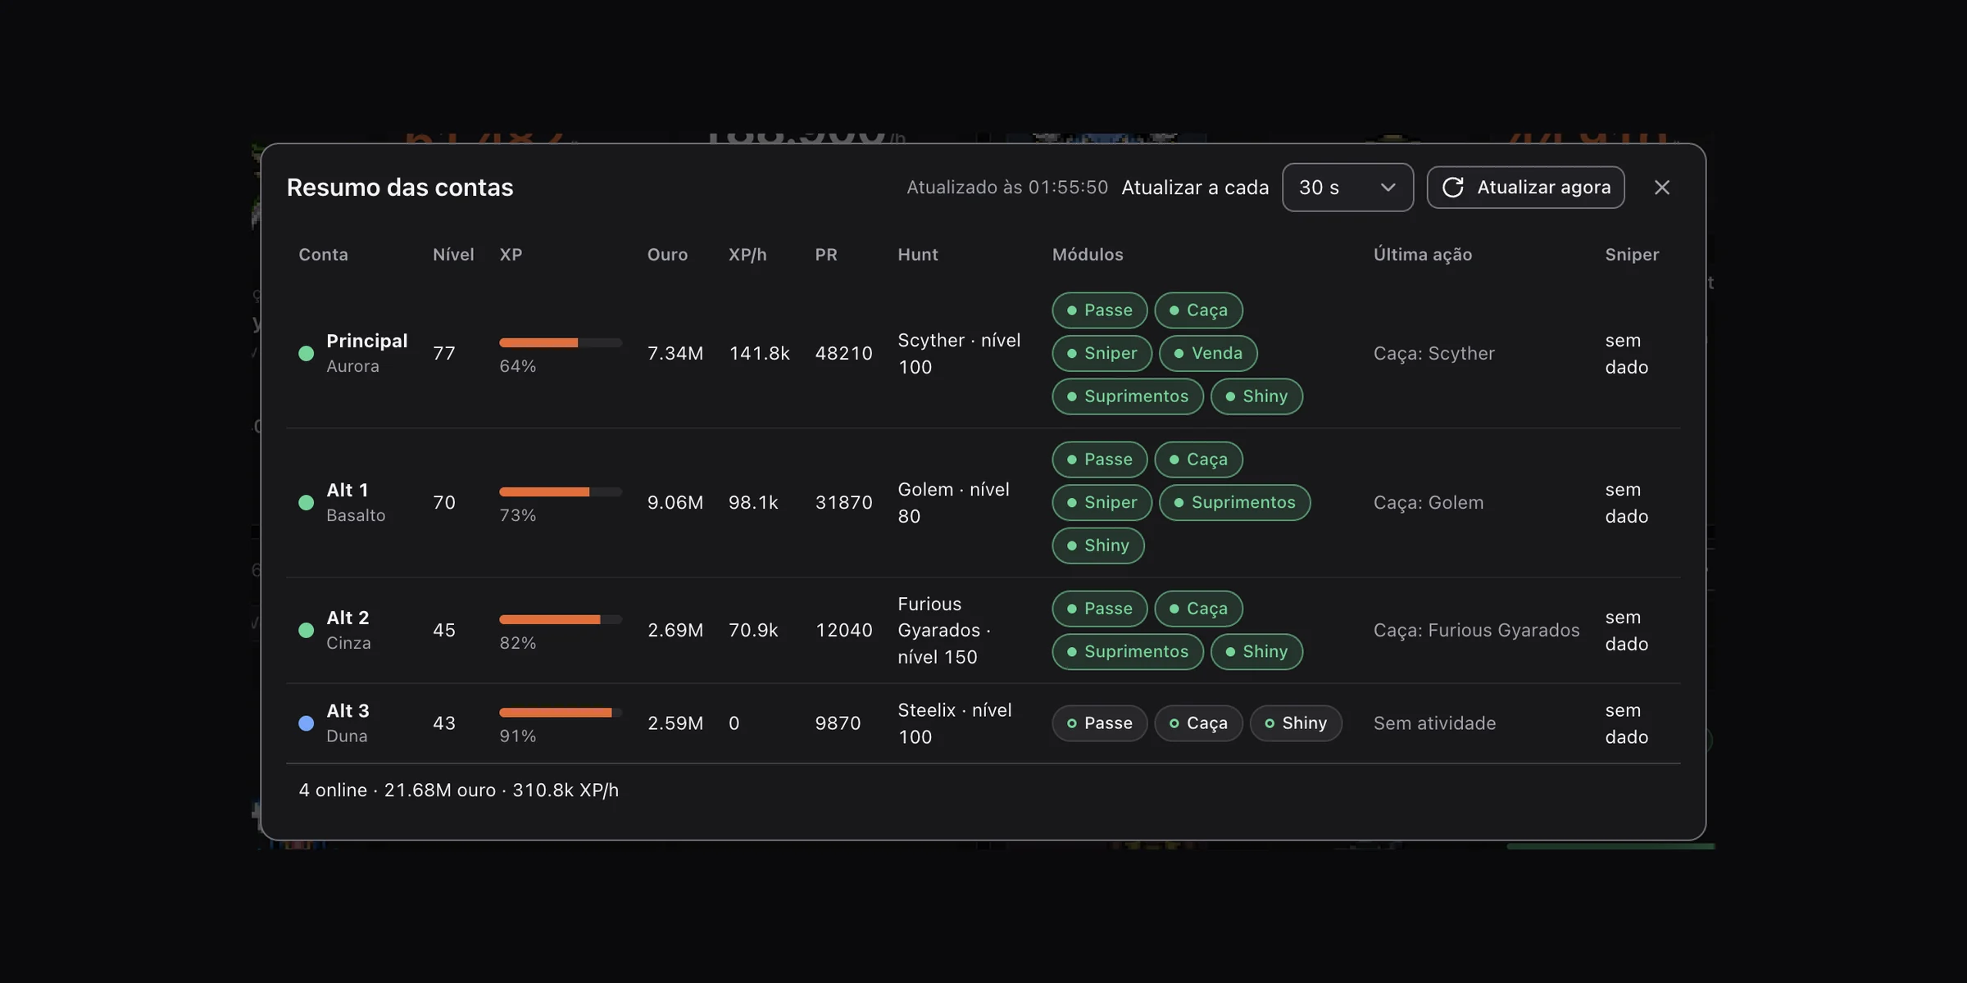Image resolution: width=1967 pixels, height=983 pixels.
Task: Click the Sem atividade text on Alt 3
Action: coord(1434,723)
